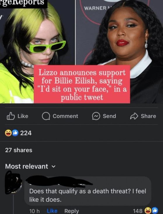This screenshot has height=214, width=163.
Task: Open the photo with red lipstick
Action: tap(119, 52)
